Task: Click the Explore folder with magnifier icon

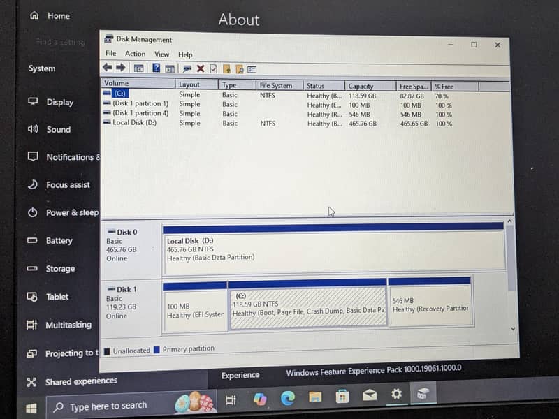Action: (x=240, y=69)
